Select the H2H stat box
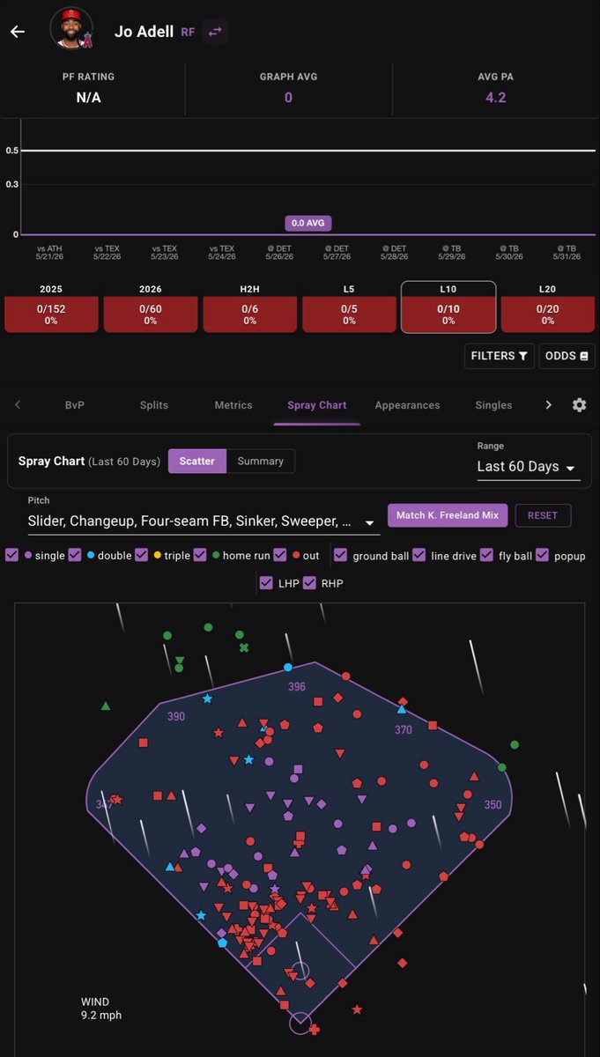This screenshot has height=1057, width=600. pyautogui.click(x=250, y=307)
